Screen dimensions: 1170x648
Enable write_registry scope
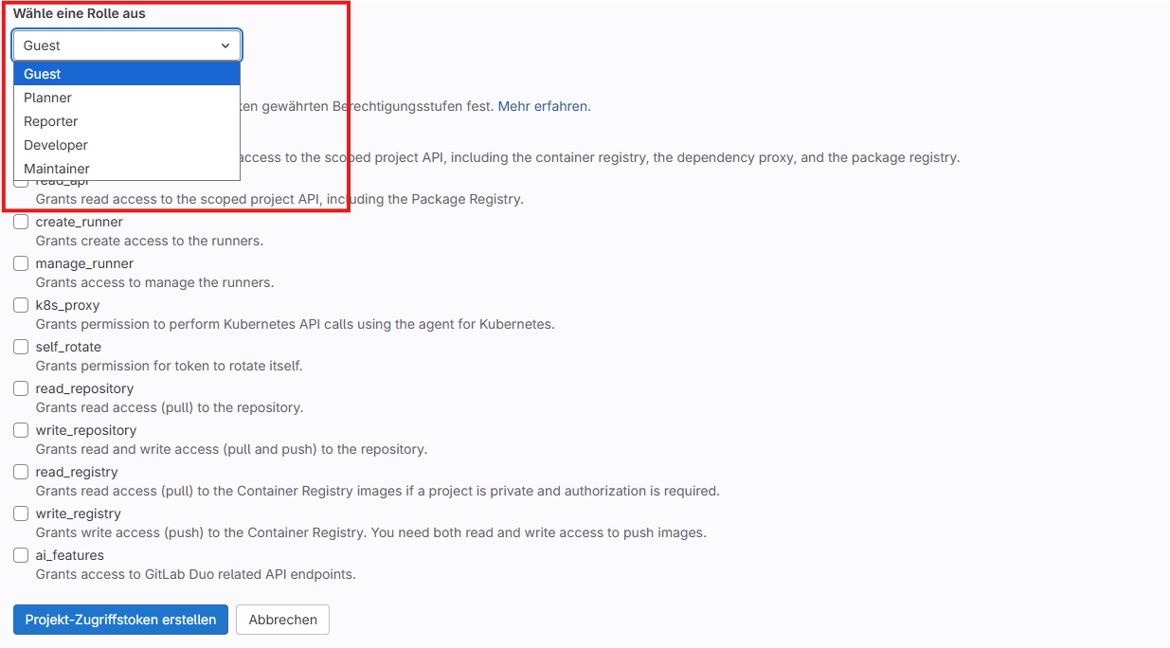(21, 513)
